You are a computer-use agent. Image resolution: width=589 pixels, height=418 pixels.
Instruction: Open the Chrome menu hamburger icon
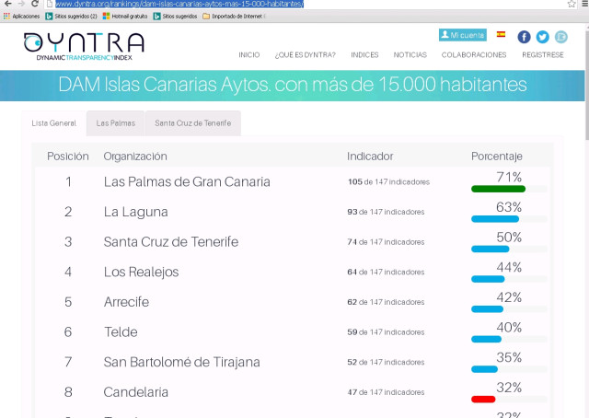(585, 4)
